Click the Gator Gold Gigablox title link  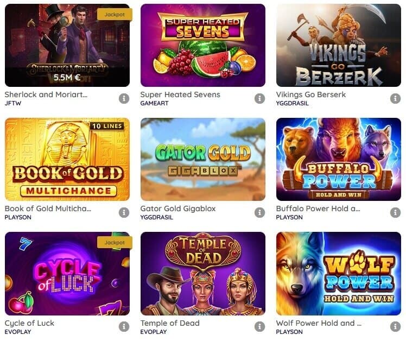pos(178,209)
